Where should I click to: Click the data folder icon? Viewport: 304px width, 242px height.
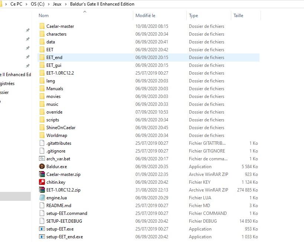pos(42,42)
